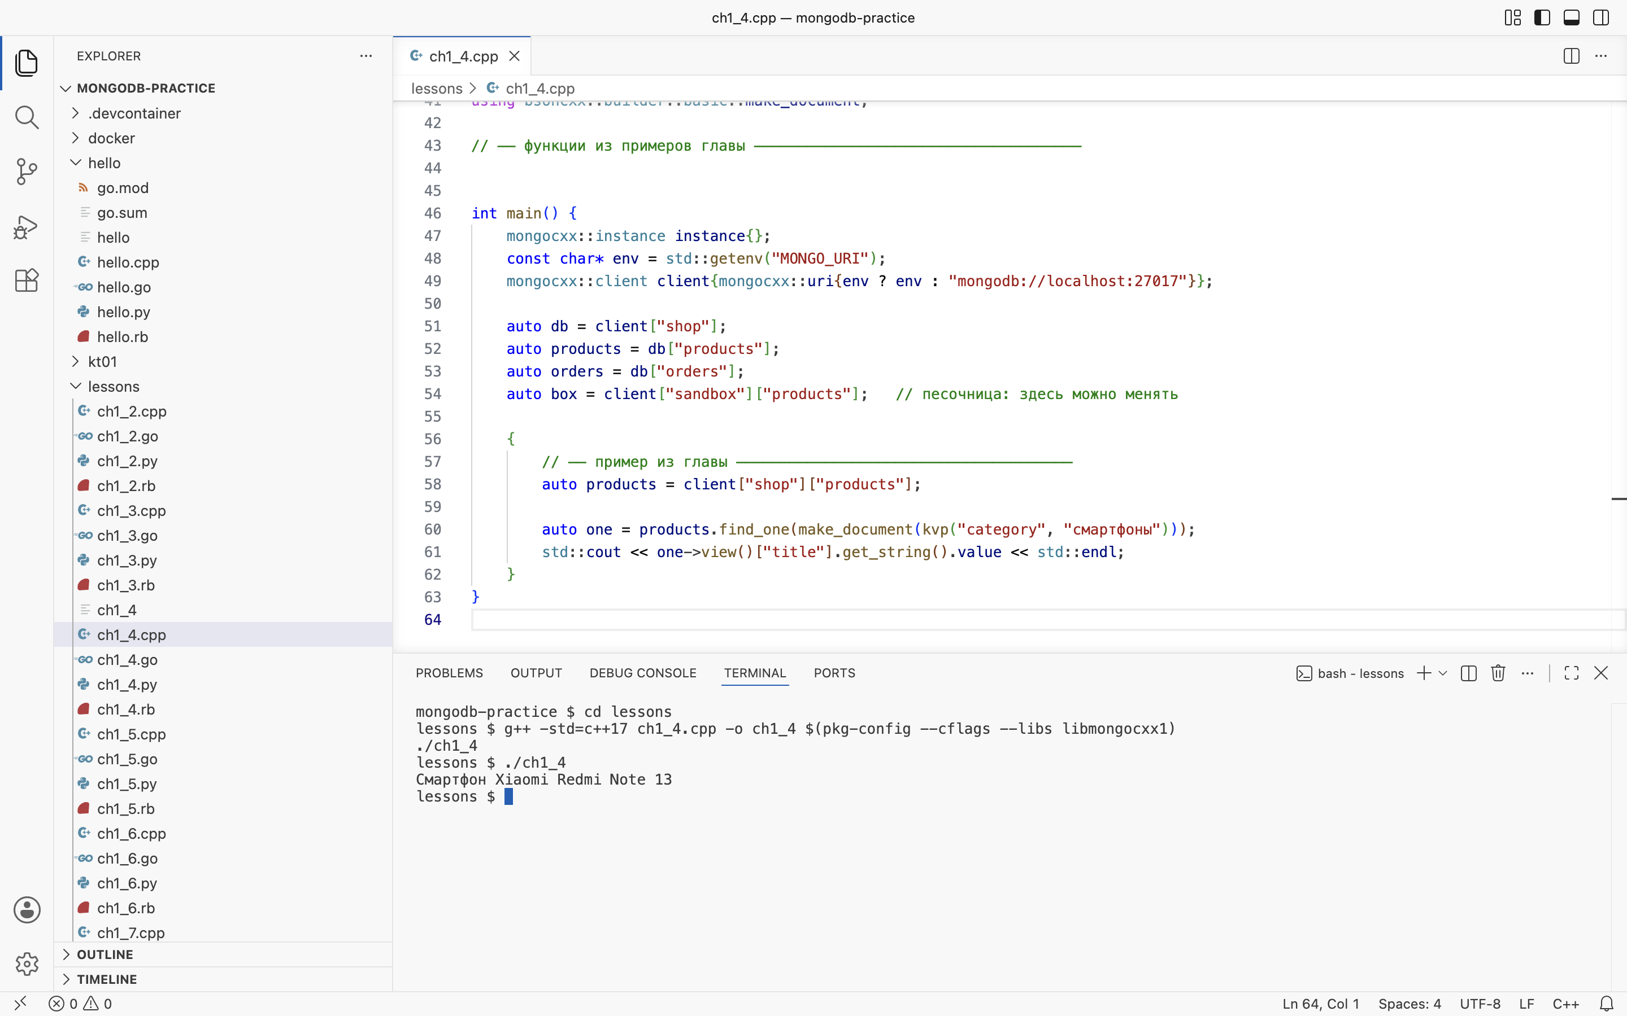Open ch1_4.py file in explorer
This screenshot has height=1016, width=1627.
coord(223,684)
